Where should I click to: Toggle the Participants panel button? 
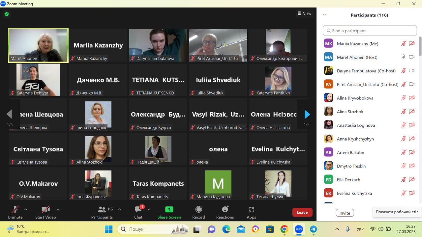point(102,212)
